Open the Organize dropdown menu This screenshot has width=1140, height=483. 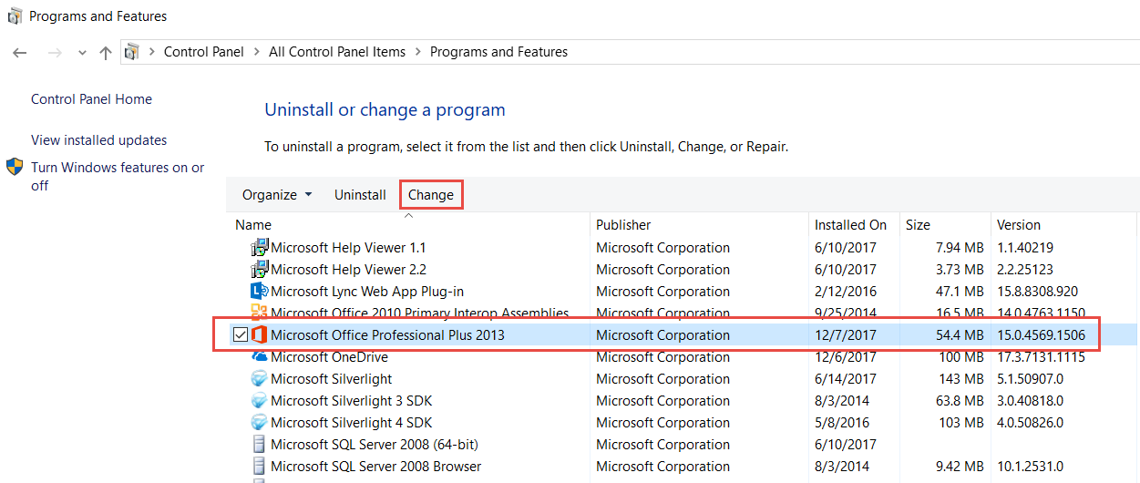[x=277, y=195]
